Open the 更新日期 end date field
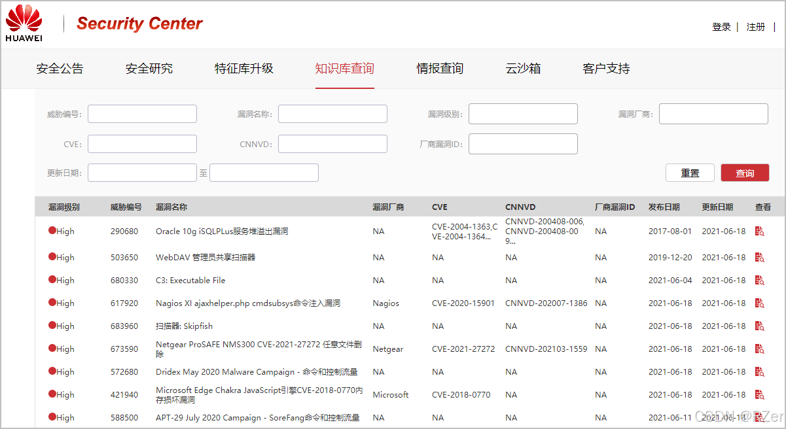This screenshot has width=786, height=429. (264, 173)
